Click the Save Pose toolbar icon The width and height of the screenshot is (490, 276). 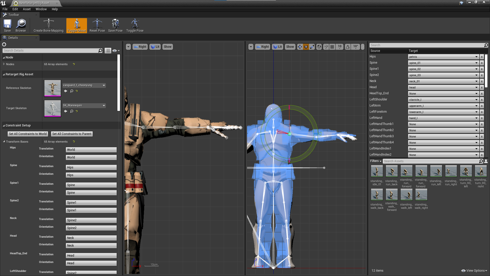point(115,25)
